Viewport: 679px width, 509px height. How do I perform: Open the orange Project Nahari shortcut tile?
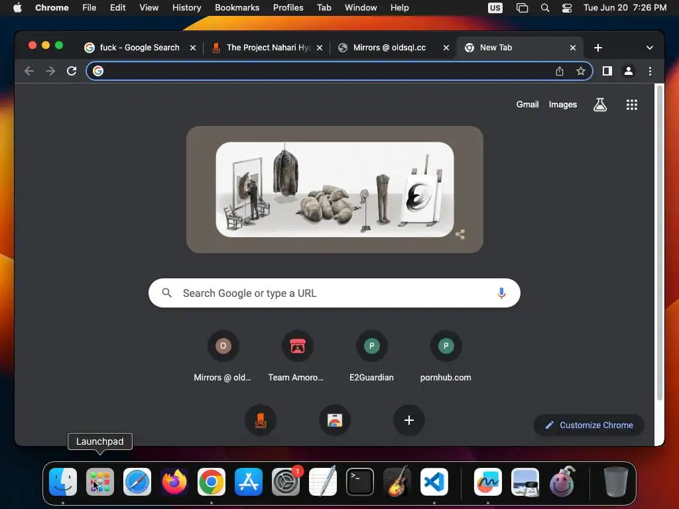pos(260,420)
